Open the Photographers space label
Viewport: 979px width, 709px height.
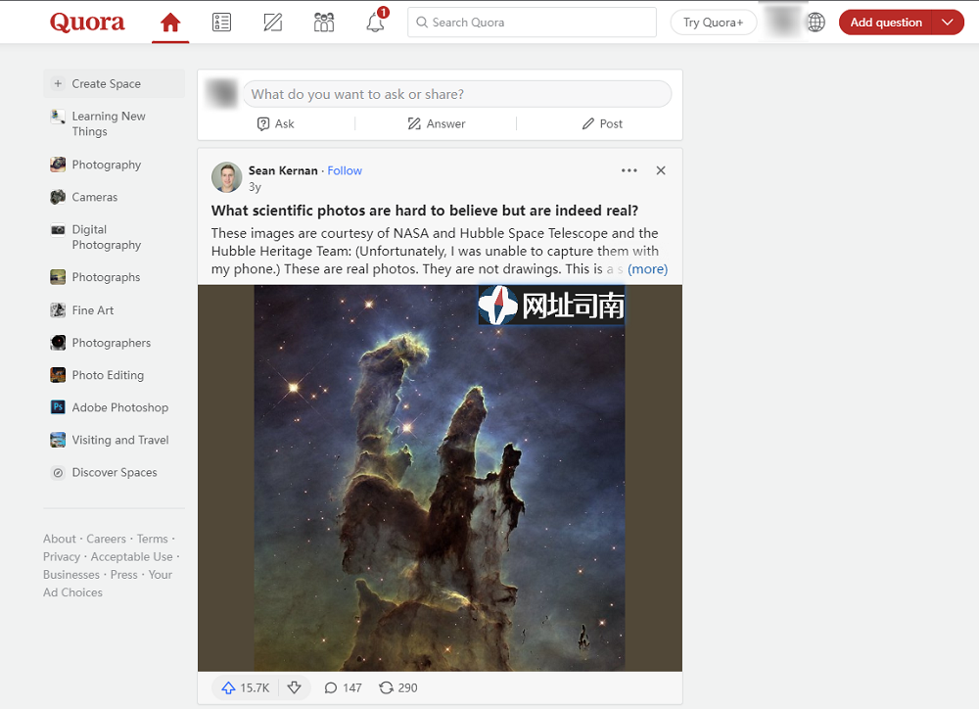coord(112,343)
